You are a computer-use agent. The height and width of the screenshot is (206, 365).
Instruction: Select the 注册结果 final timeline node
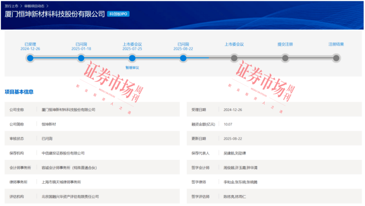coord(336,58)
